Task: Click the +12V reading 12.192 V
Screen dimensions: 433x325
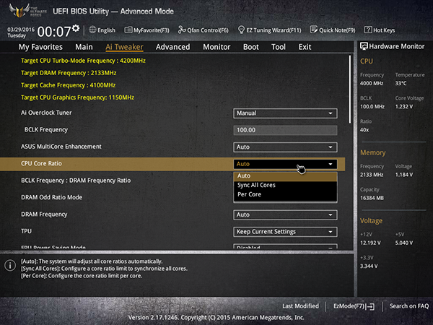Action: pyautogui.click(x=370, y=243)
